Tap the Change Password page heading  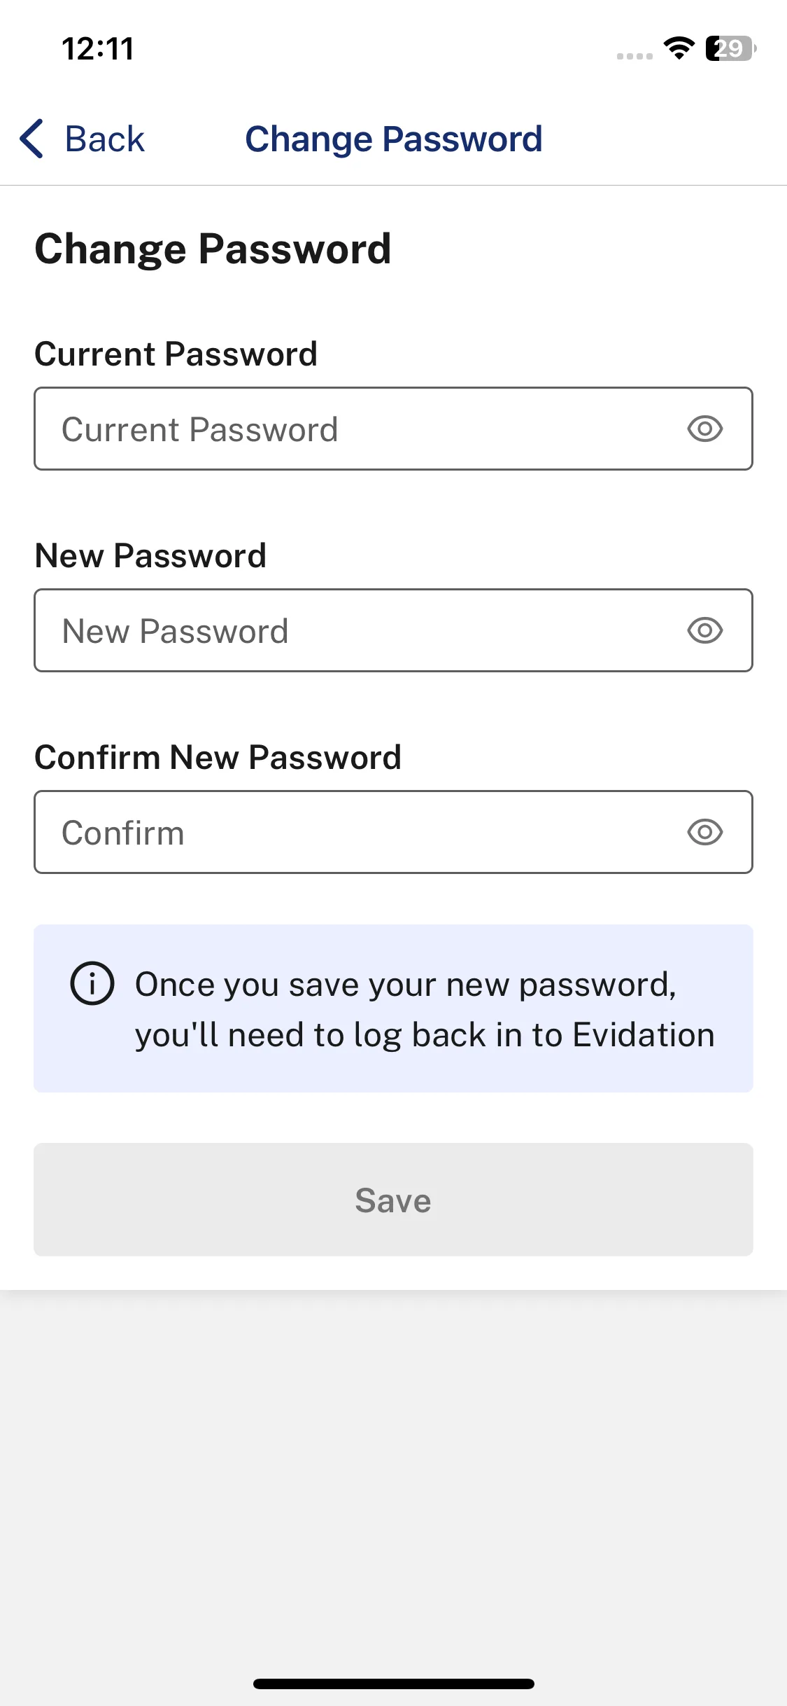213,249
